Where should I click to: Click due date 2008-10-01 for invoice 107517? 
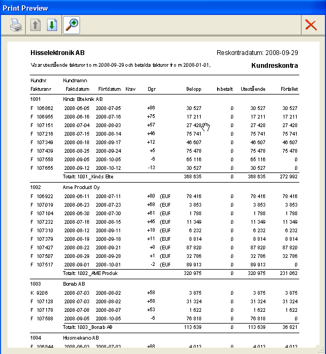click(x=108, y=265)
